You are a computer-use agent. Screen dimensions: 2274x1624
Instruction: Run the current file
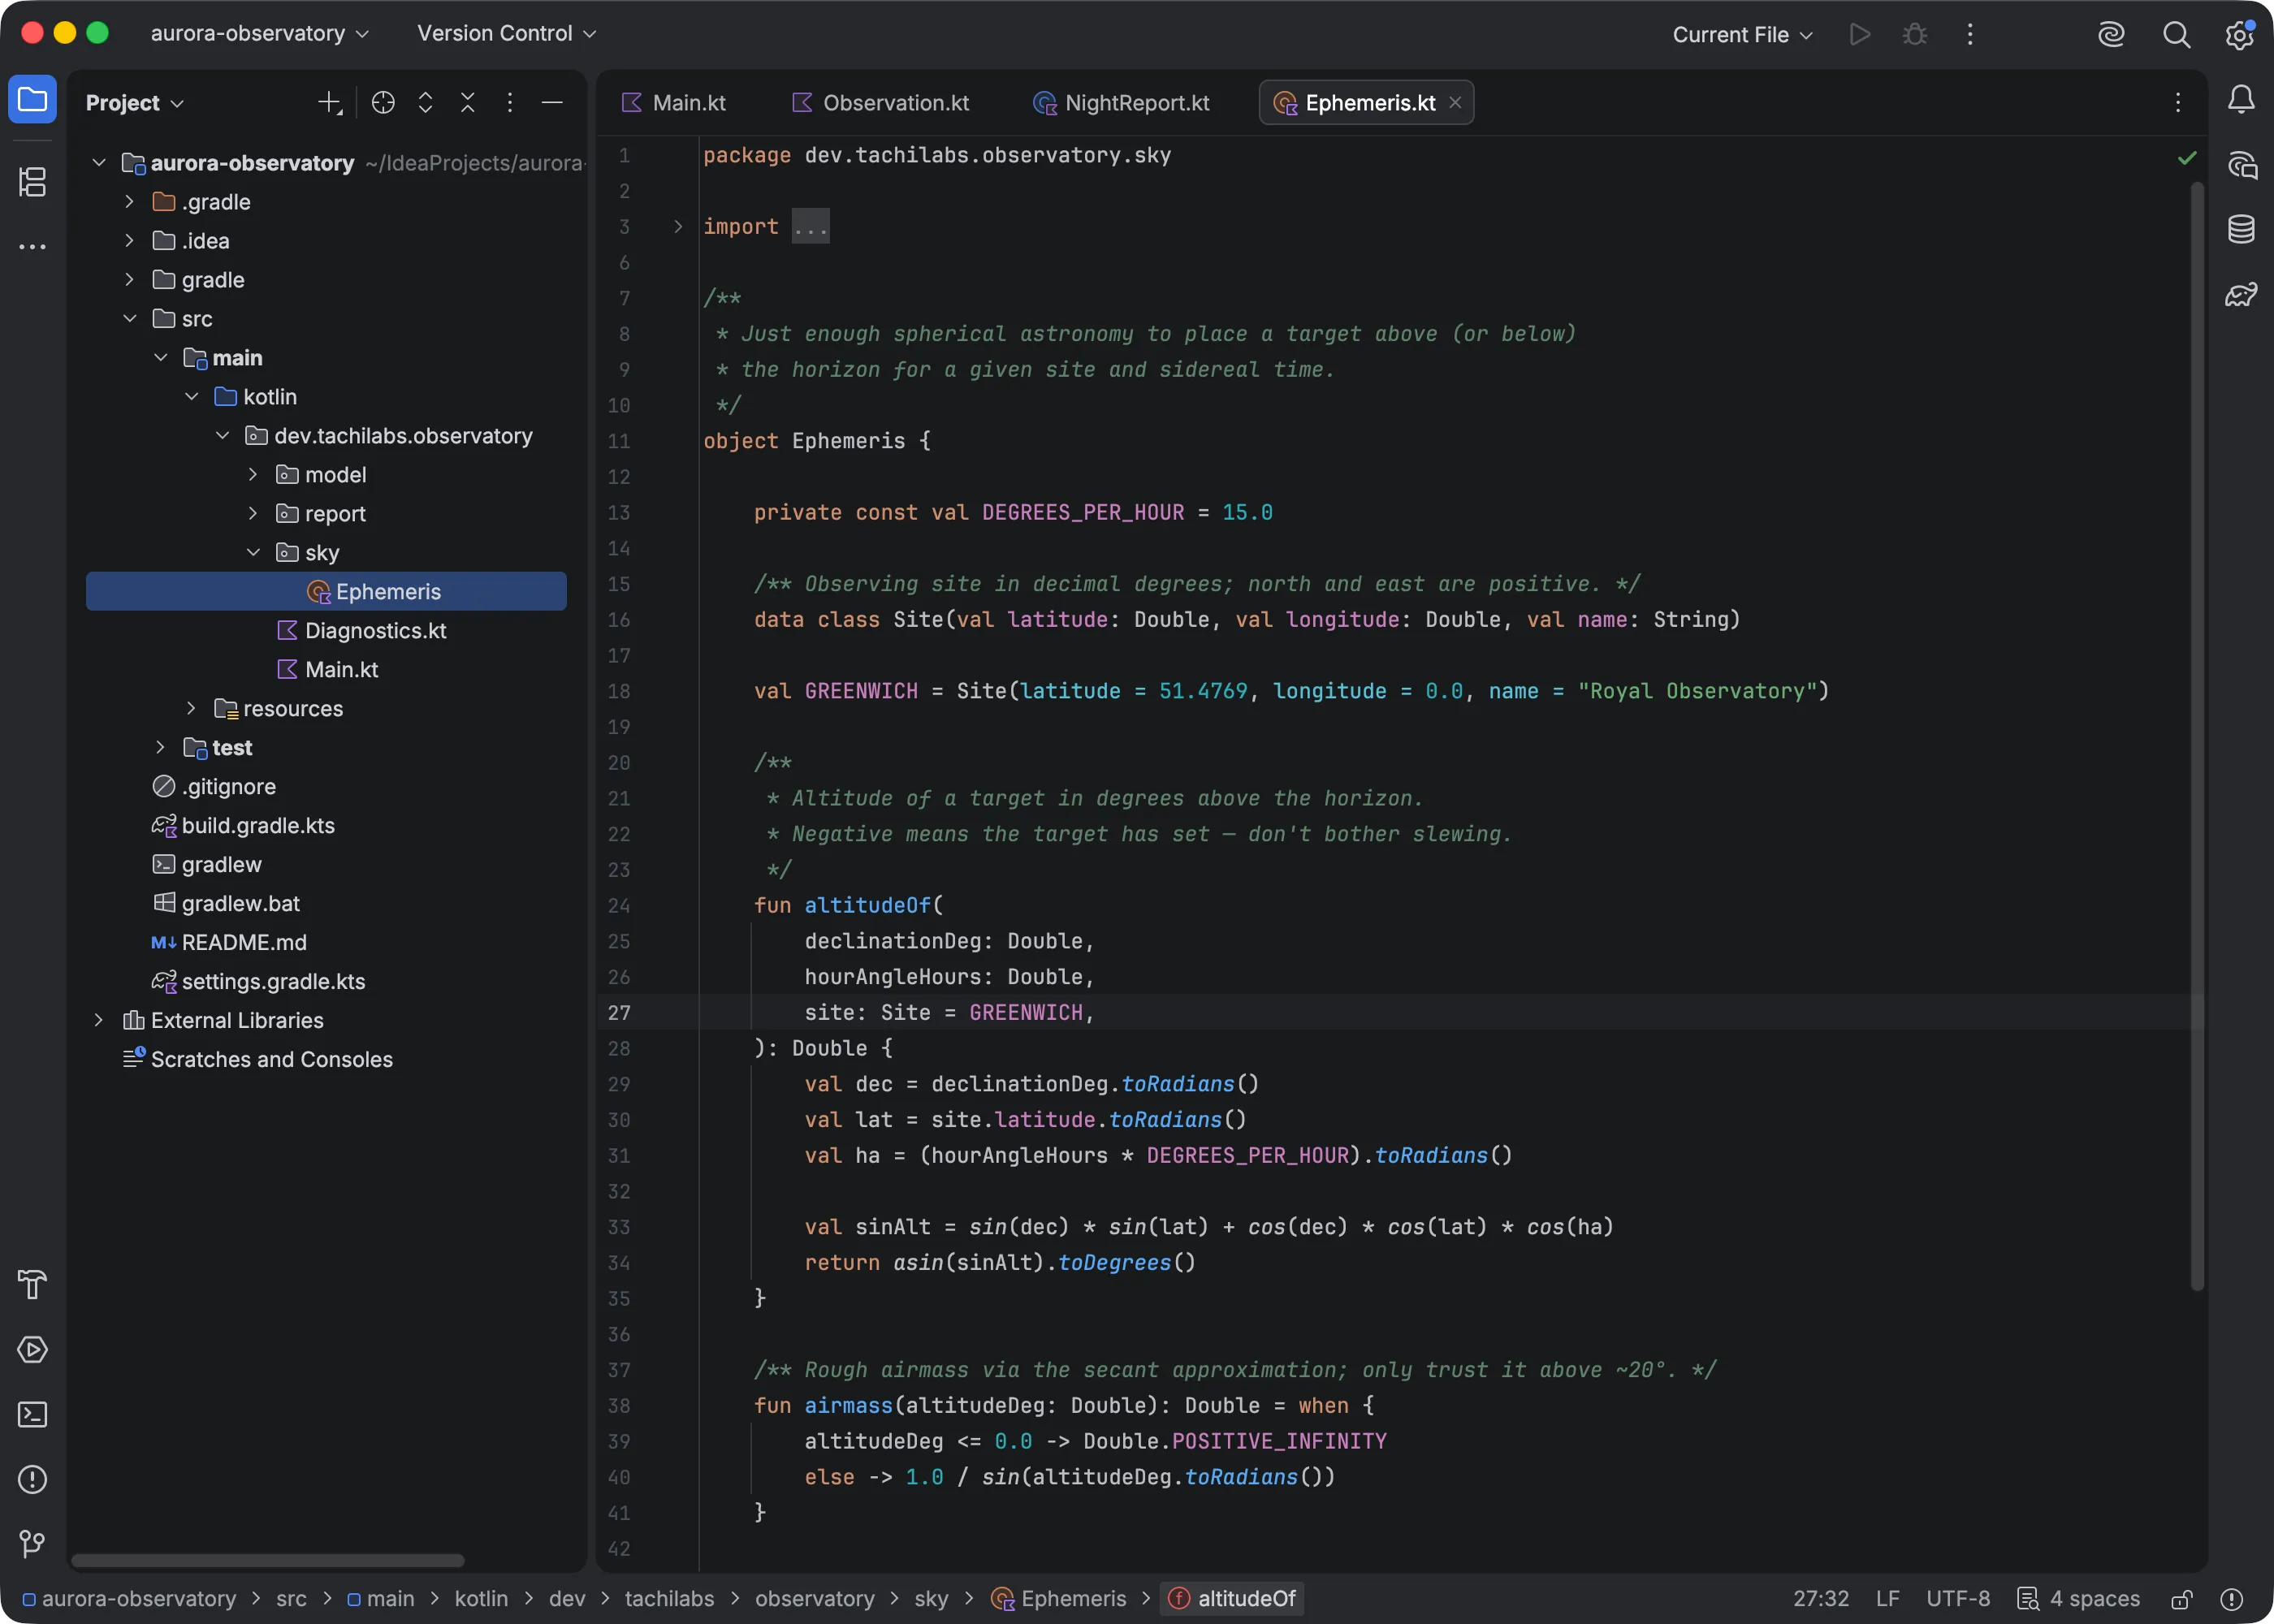click(1859, 34)
